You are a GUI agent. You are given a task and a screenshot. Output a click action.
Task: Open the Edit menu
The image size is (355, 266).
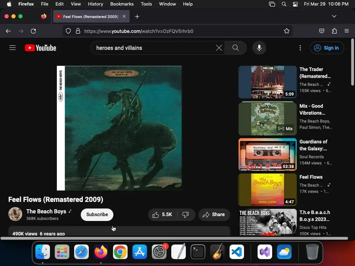click(59, 4)
